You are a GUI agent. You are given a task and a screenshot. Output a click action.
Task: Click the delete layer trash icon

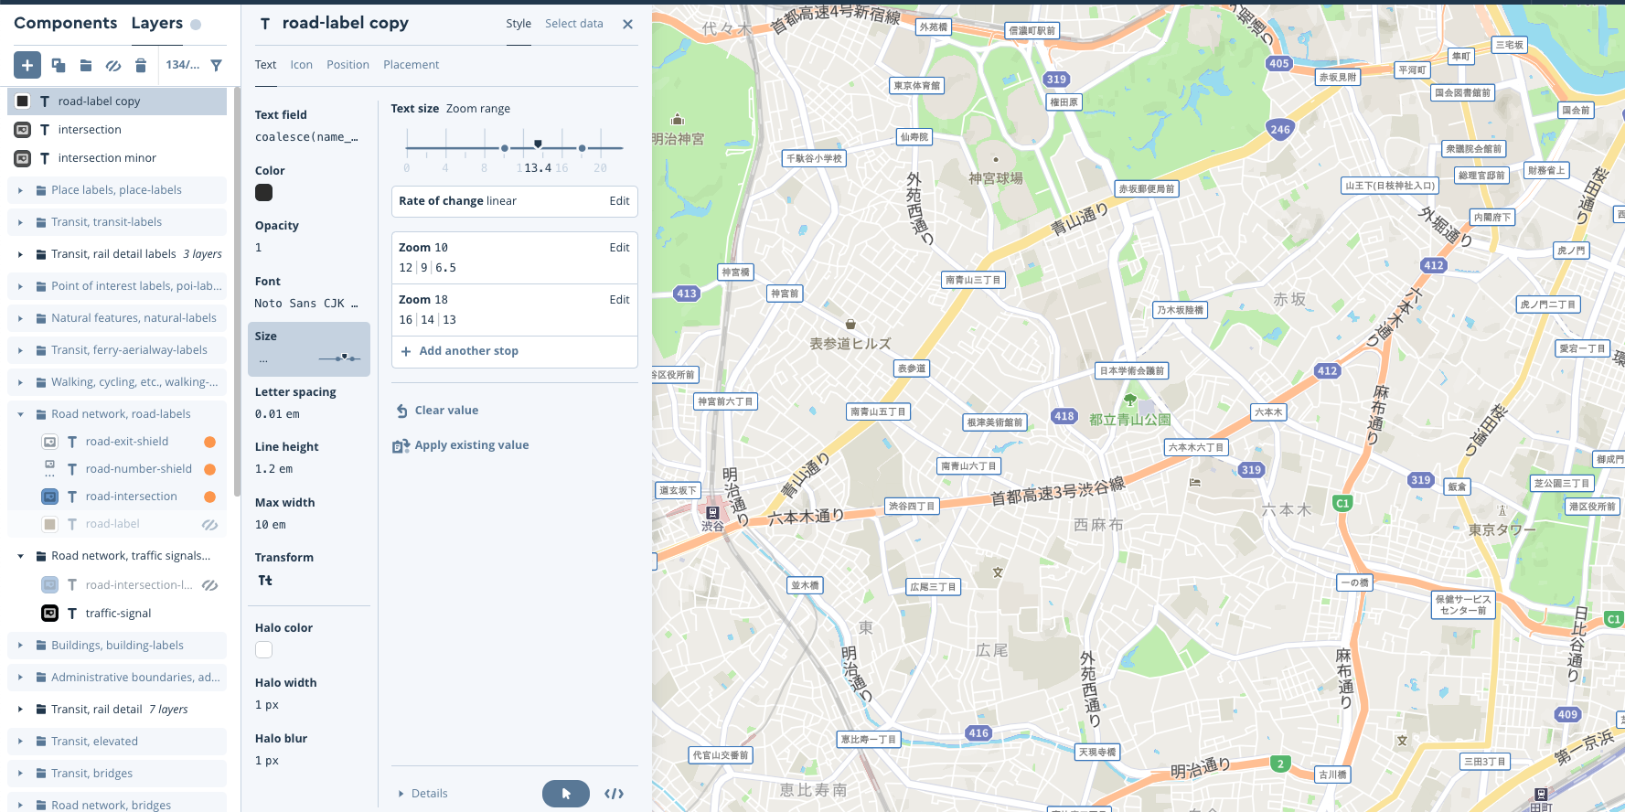coord(141,65)
